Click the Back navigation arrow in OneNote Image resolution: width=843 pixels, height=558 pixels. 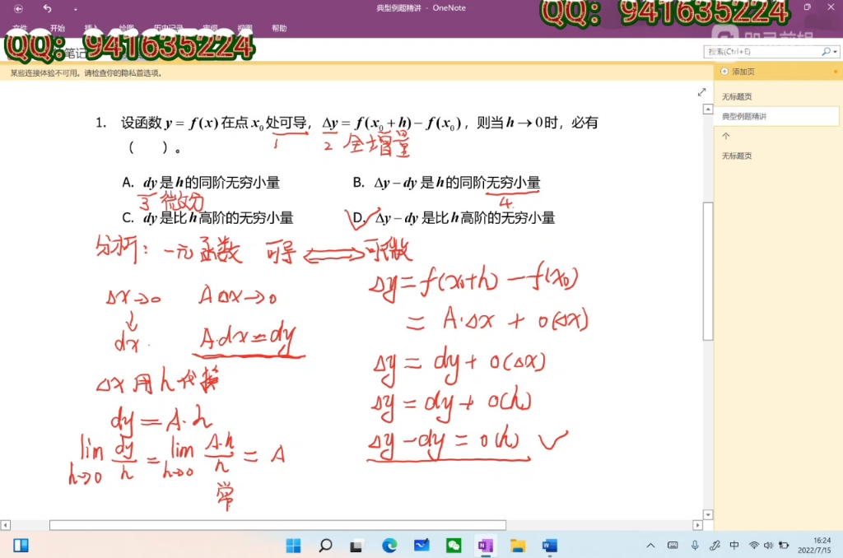tap(17, 8)
